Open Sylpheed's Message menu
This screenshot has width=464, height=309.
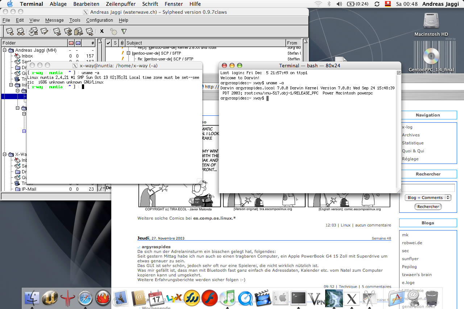(x=54, y=20)
